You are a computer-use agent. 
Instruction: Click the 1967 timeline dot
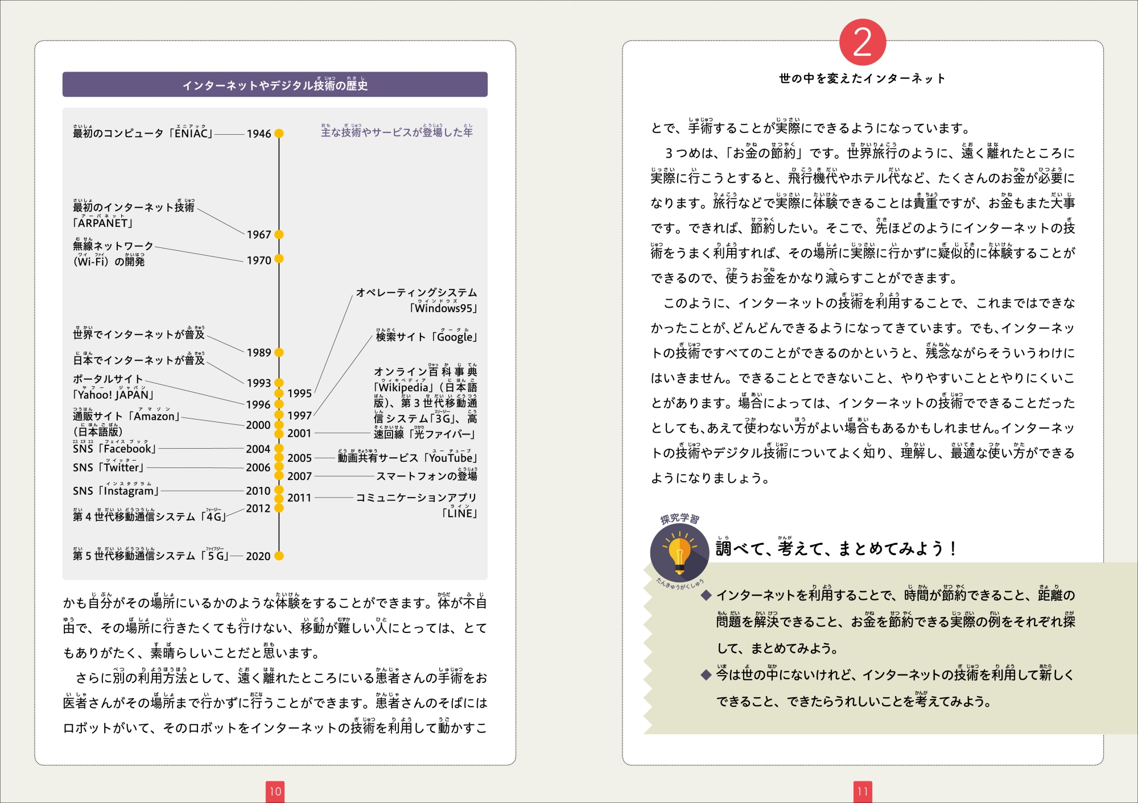pyautogui.click(x=279, y=234)
